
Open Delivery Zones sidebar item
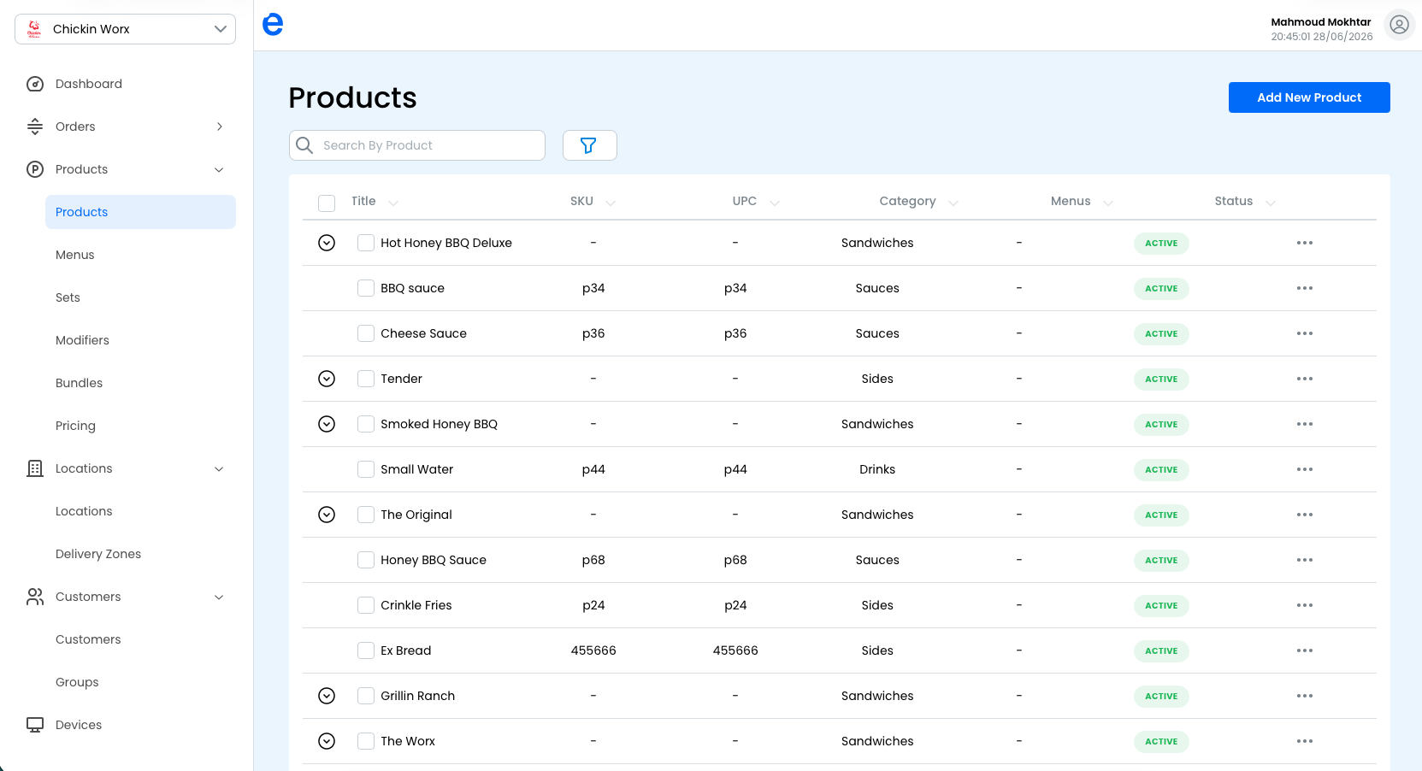tap(98, 554)
